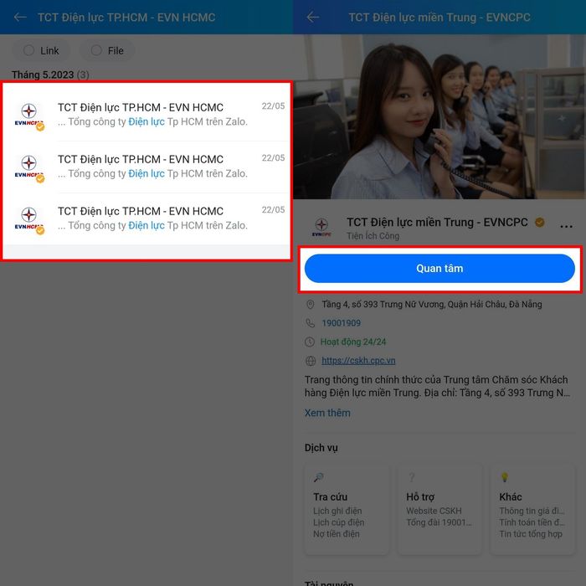Viewport: 586px width, 586px height.
Task: Select the File filter radio button
Action: pos(96,50)
